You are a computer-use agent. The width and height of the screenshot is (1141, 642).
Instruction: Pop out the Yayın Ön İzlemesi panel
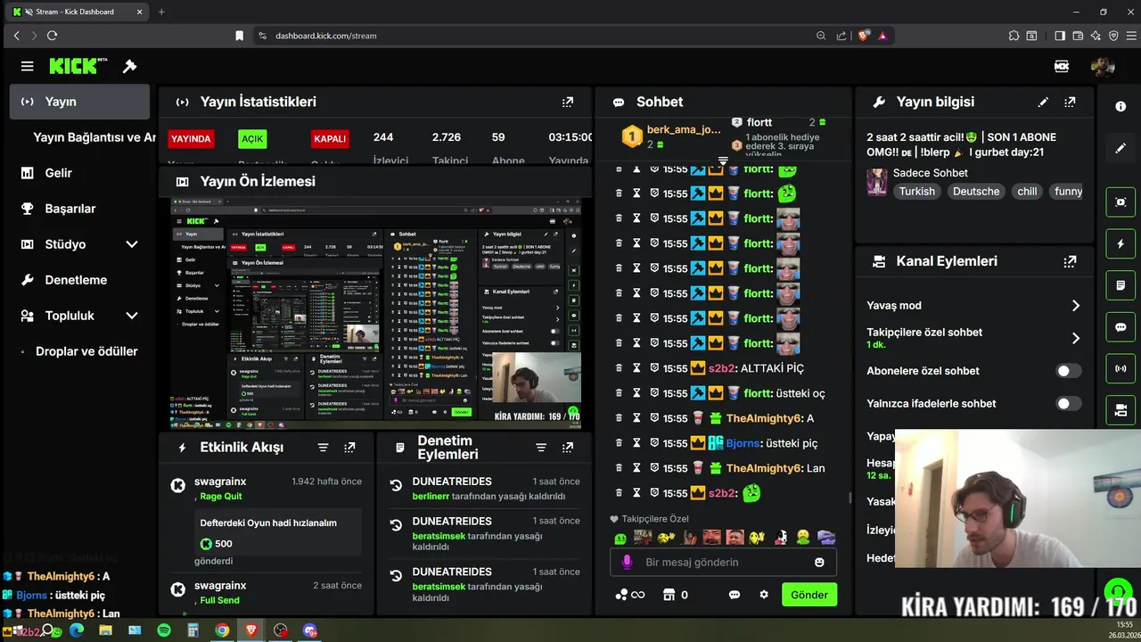[568, 181]
